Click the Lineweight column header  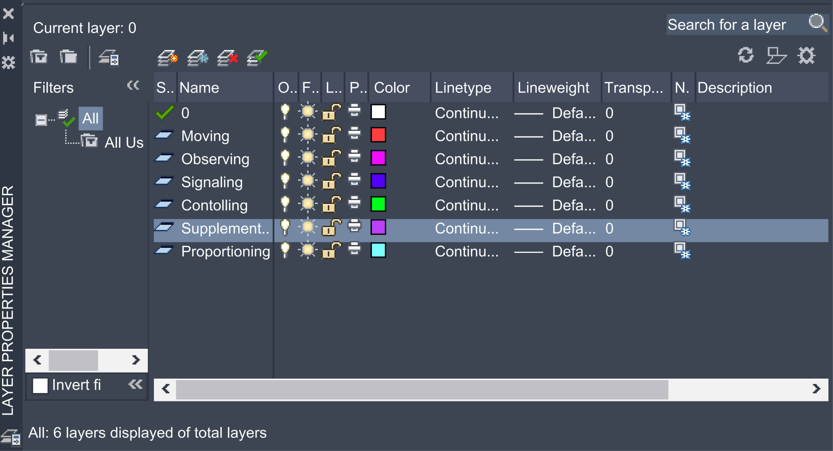tap(553, 88)
